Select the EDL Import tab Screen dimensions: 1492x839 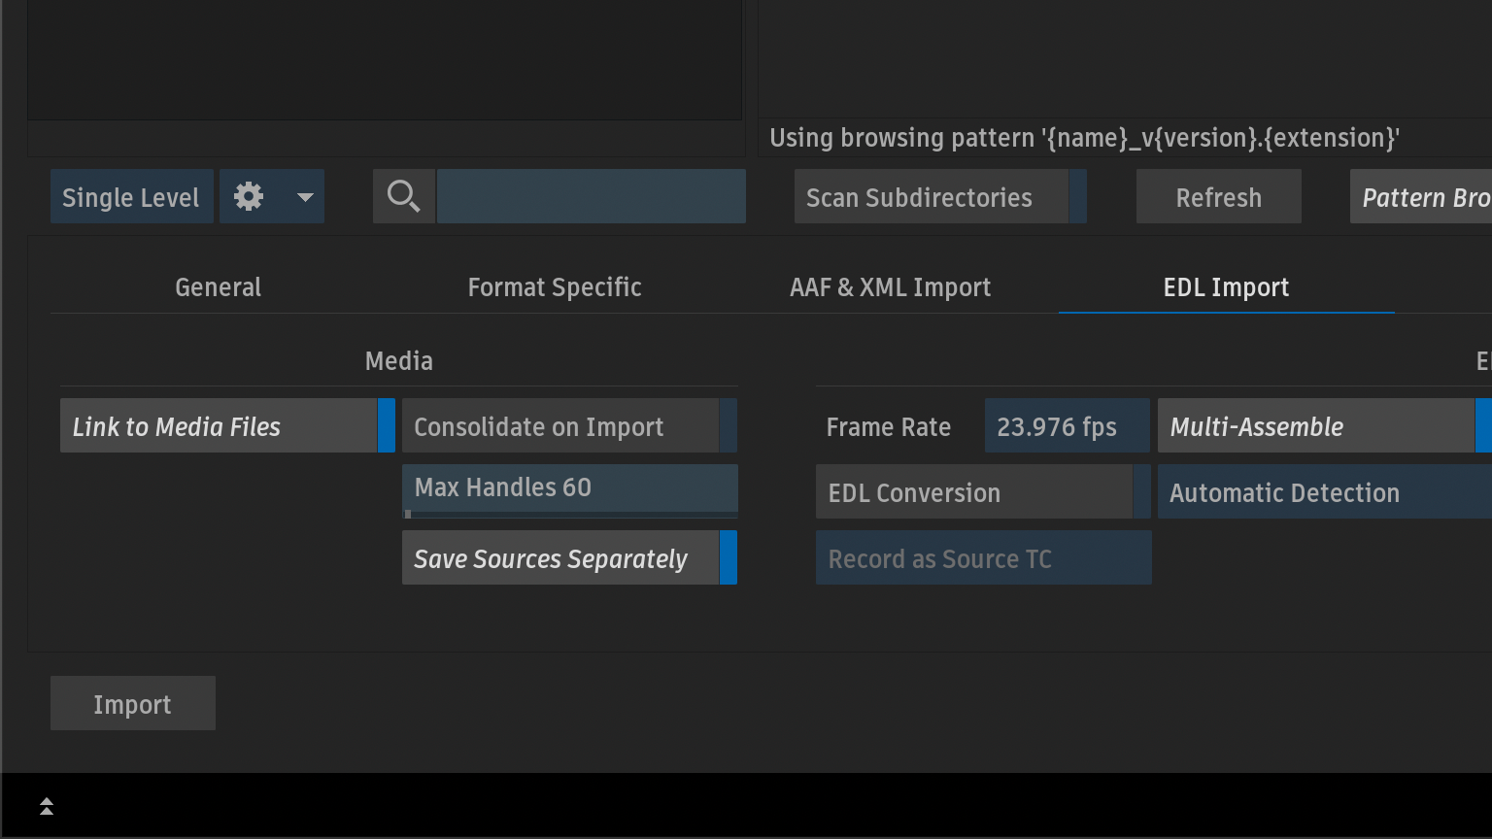(1226, 287)
